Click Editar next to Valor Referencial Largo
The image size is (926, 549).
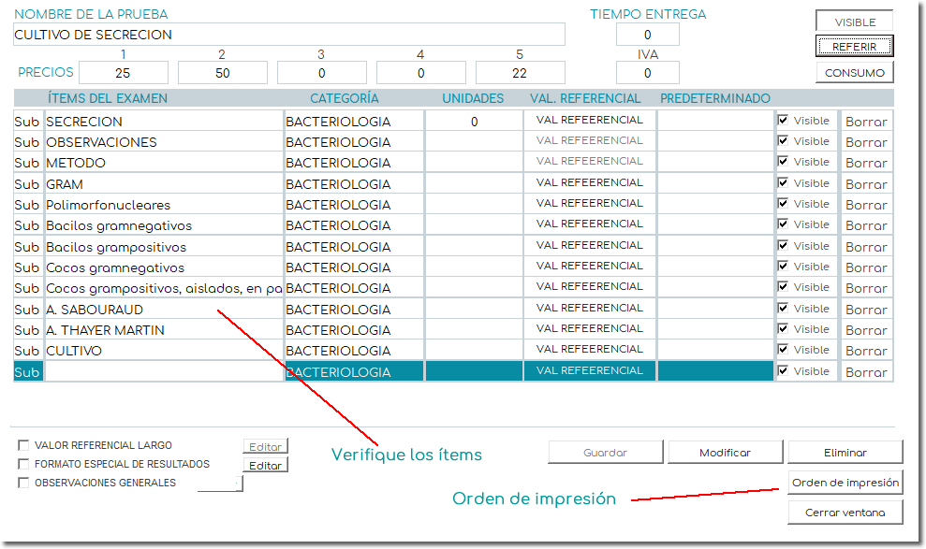[265, 447]
